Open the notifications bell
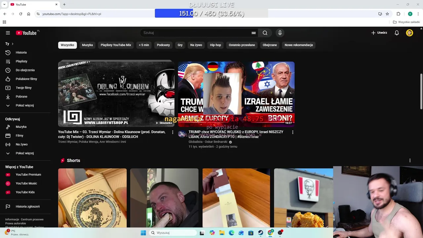The height and width of the screenshot is (238, 423). [x=397, y=33]
